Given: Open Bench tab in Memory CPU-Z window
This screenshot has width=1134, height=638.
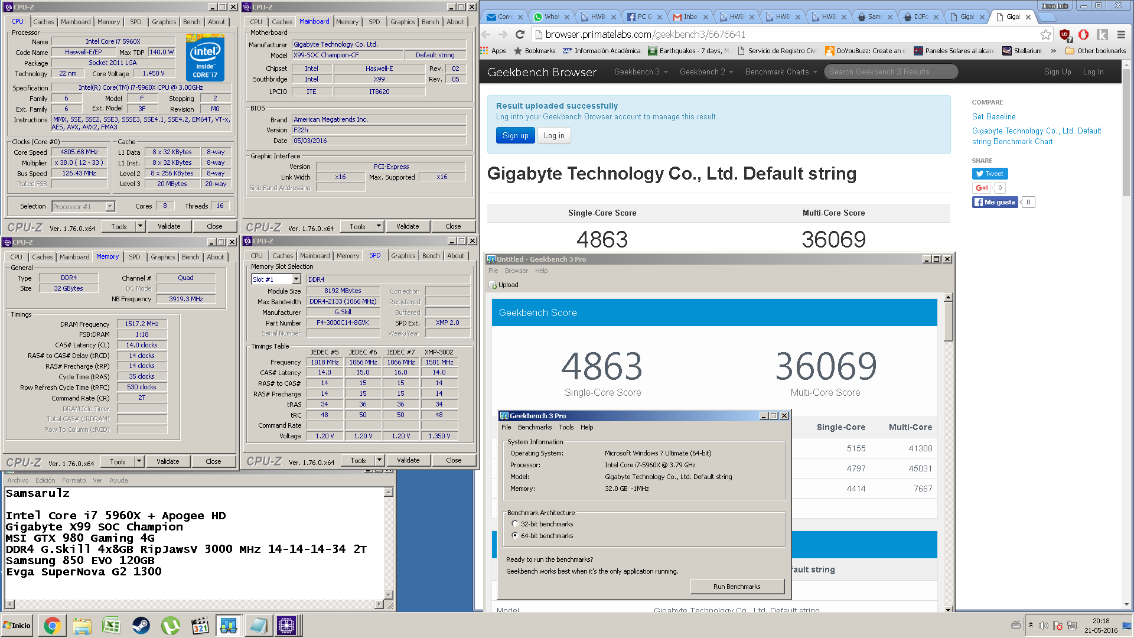Looking at the screenshot, I should coord(190,257).
